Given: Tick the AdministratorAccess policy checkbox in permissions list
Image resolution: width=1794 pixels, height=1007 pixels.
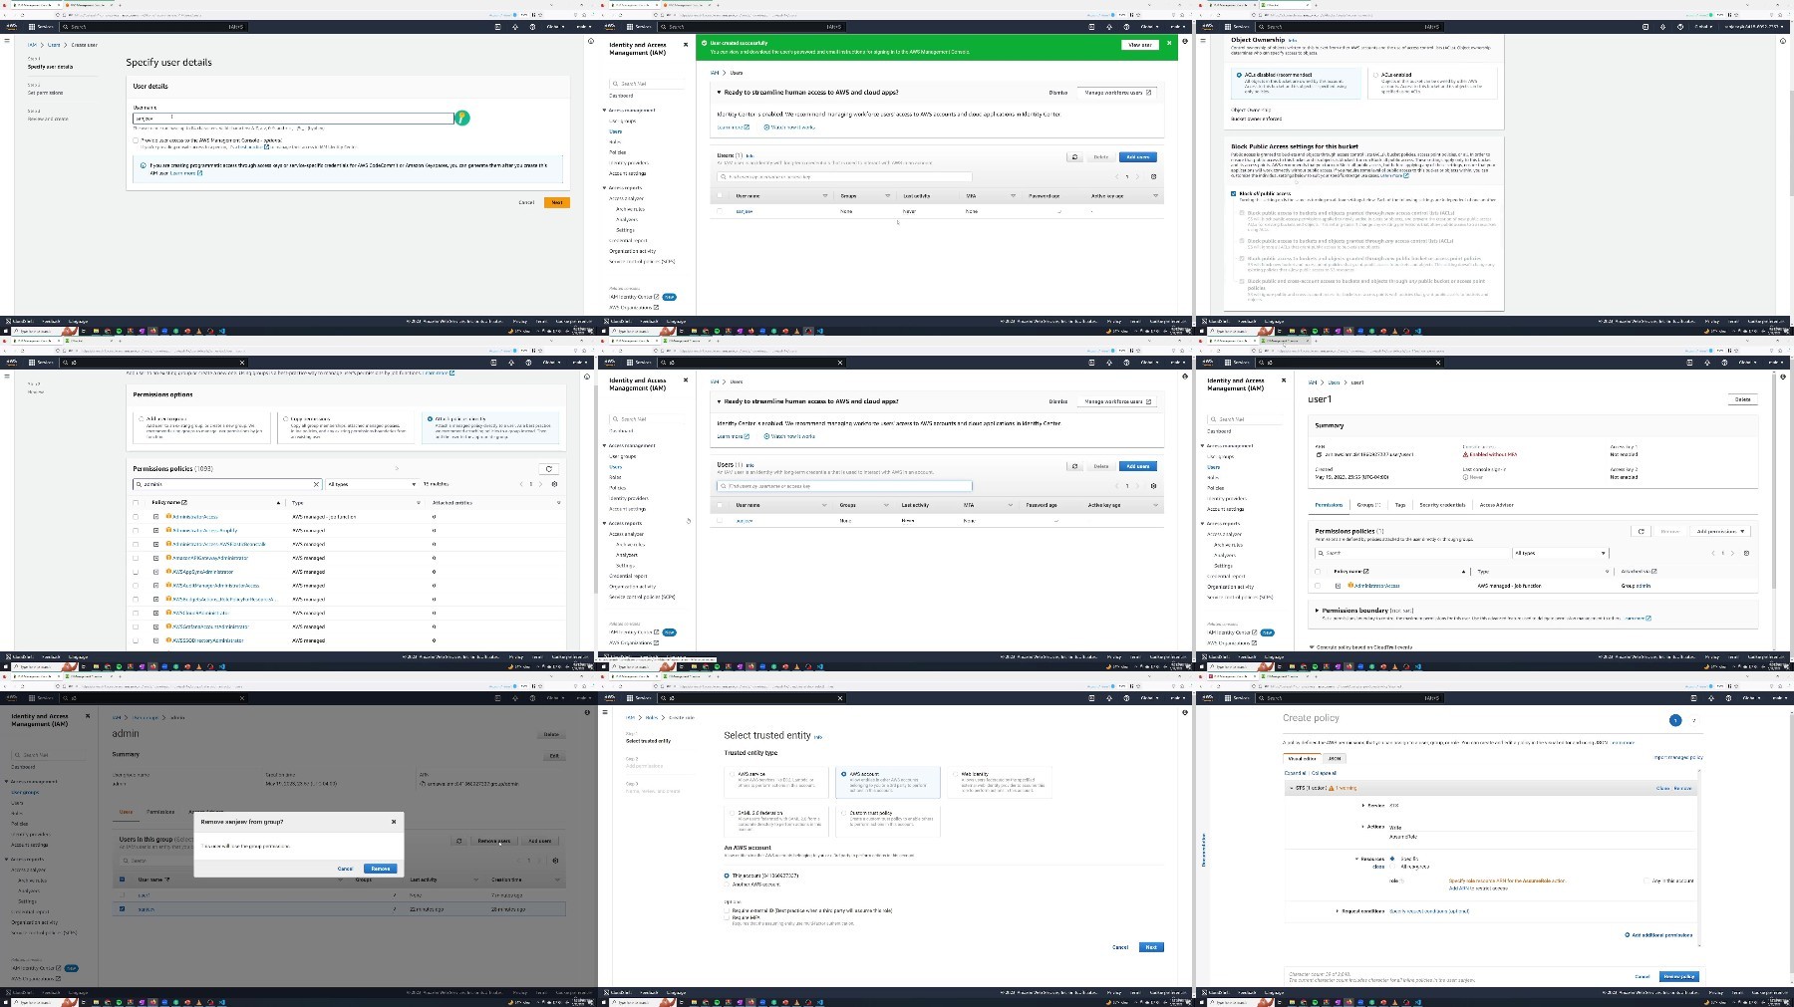Looking at the screenshot, I should (137, 517).
